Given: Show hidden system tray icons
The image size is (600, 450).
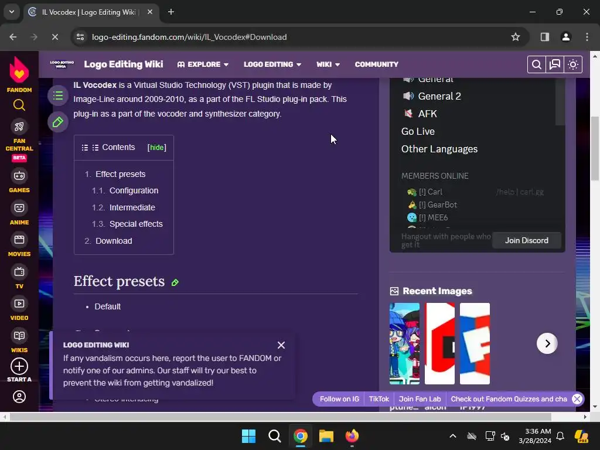Looking at the screenshot, I should pos(453,436).
